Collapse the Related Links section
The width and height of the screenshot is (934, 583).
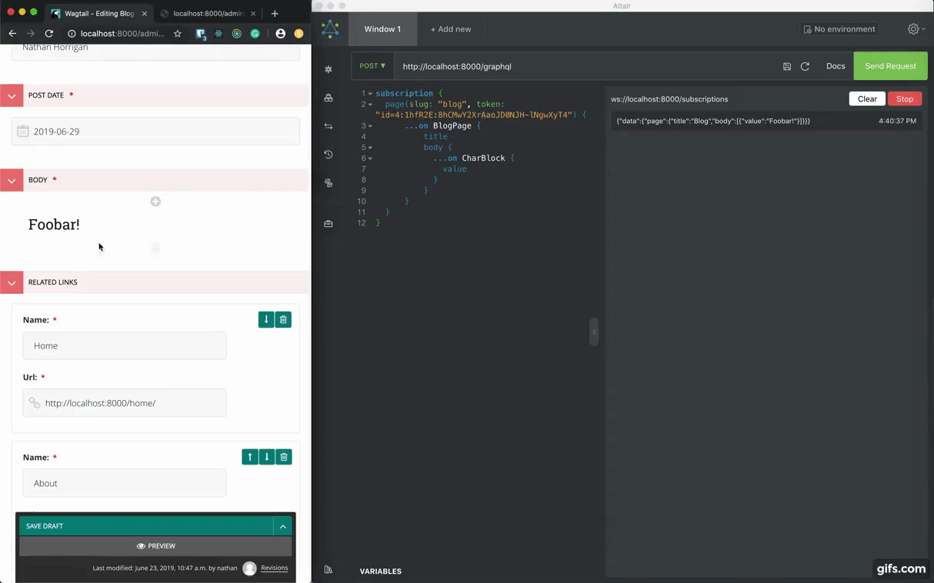click(12, 282)
